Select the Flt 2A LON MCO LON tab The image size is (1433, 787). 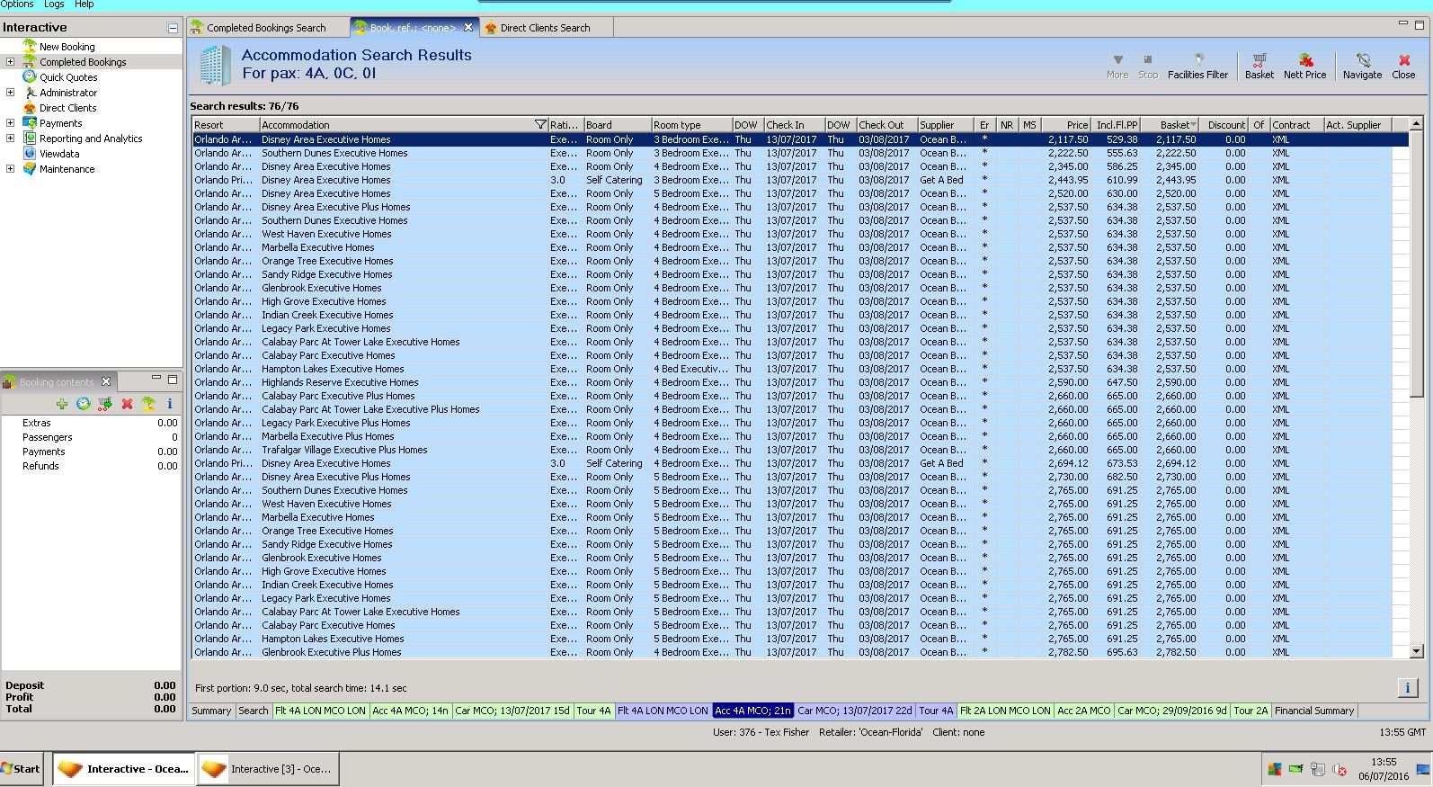pos(1005,711)
